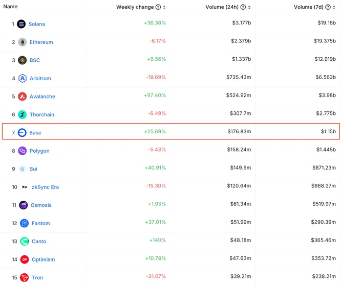This screenshot has height=286, width=341.
Task: Click the Ethereum diamond icon
Action: pyautogui.click(x=22, y=42)
